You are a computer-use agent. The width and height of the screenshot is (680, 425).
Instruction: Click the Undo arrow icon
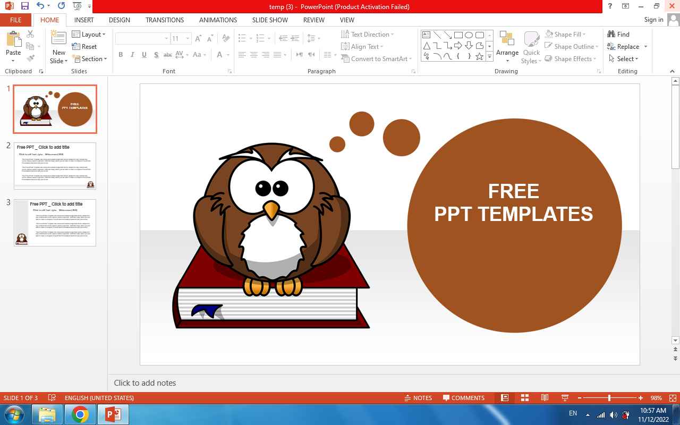click(40, 6)
